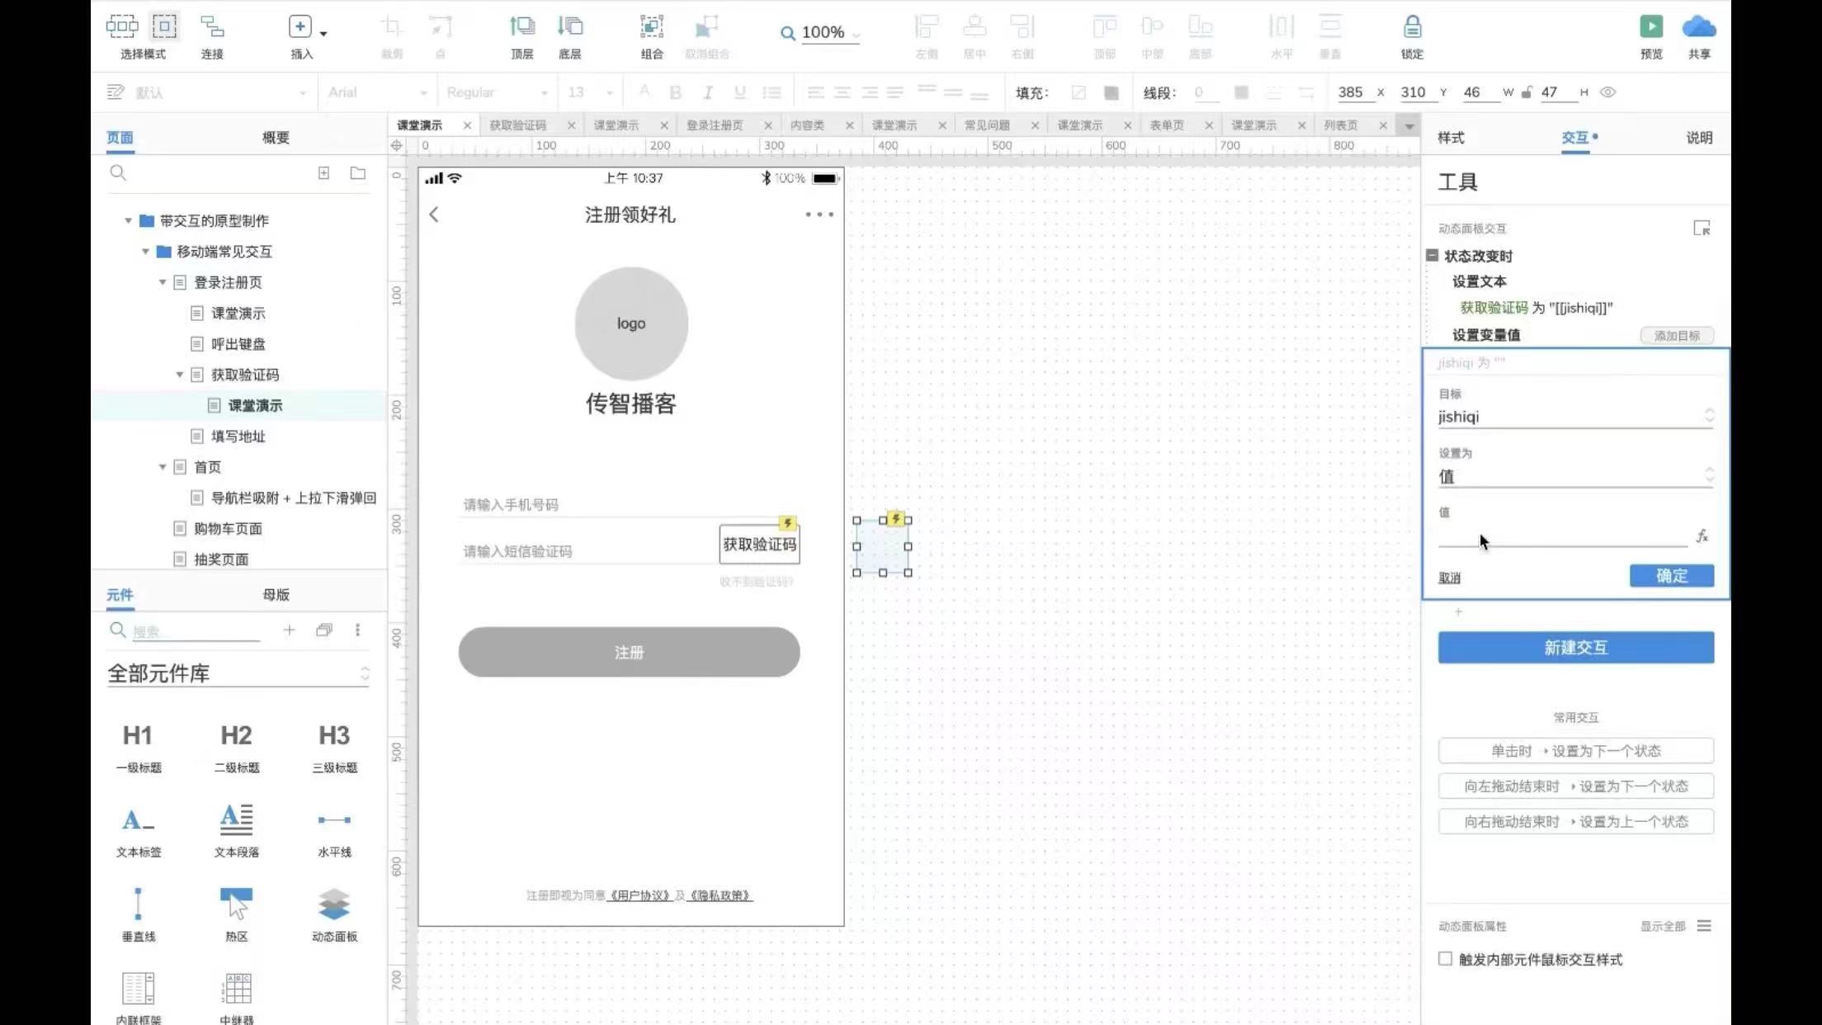
Task: Collapse the 获取验证码 page tree node
Action: tap(180, 375)
